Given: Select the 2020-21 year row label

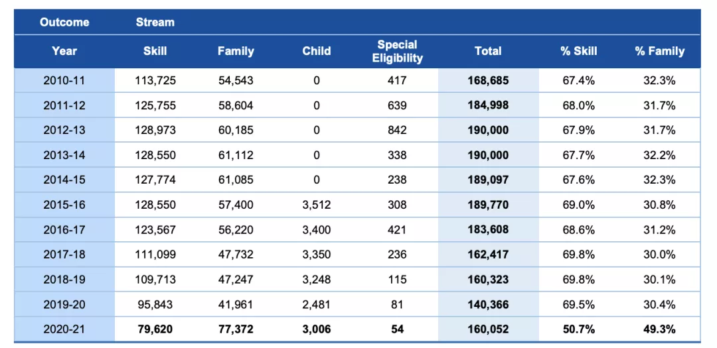Looking at the screenshot, I should click(x=64, y=329).
